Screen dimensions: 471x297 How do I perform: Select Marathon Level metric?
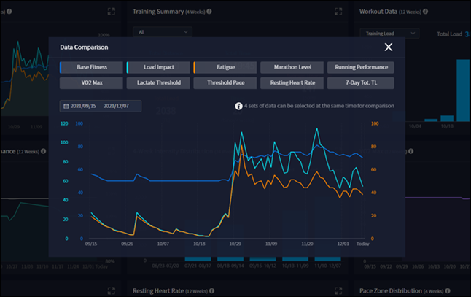pyautogui.click(x=292, y=67)
